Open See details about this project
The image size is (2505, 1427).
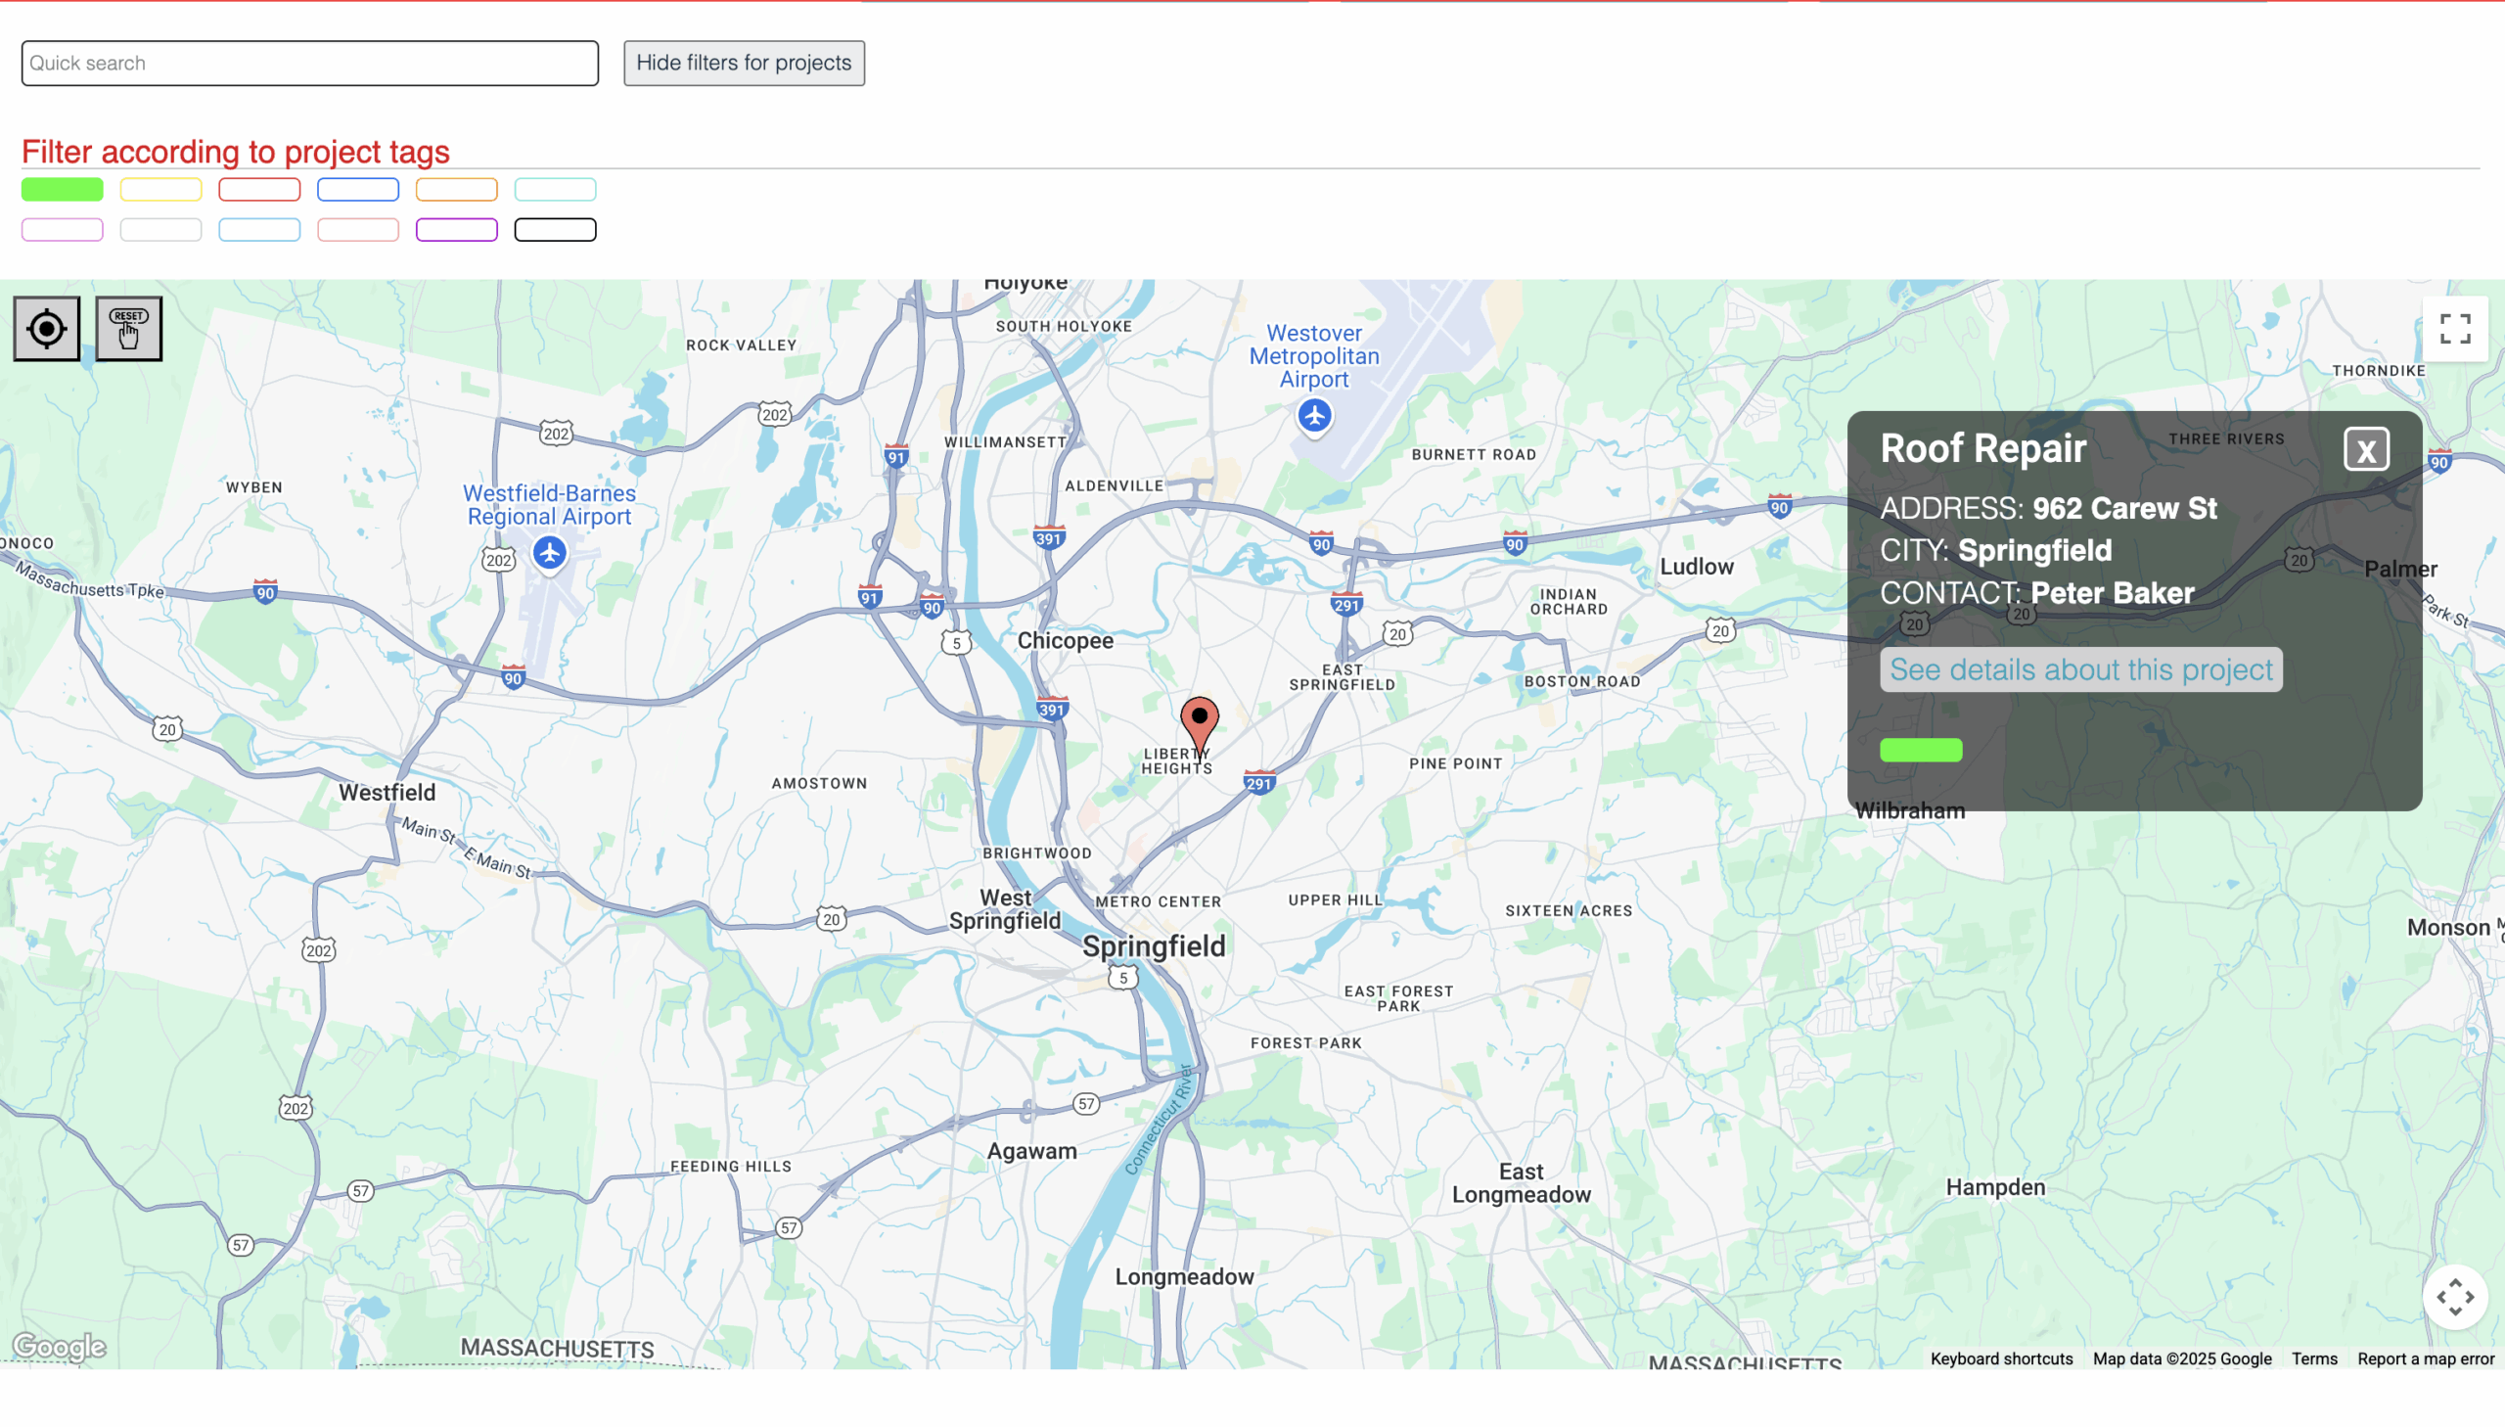click(2079, 669)
